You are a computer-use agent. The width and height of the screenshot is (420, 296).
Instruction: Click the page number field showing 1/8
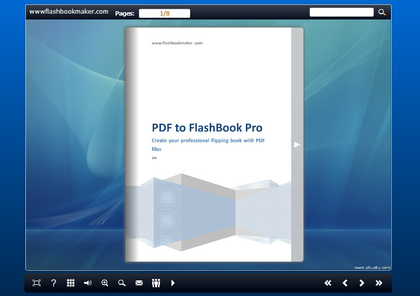click(x=164, y=13)
